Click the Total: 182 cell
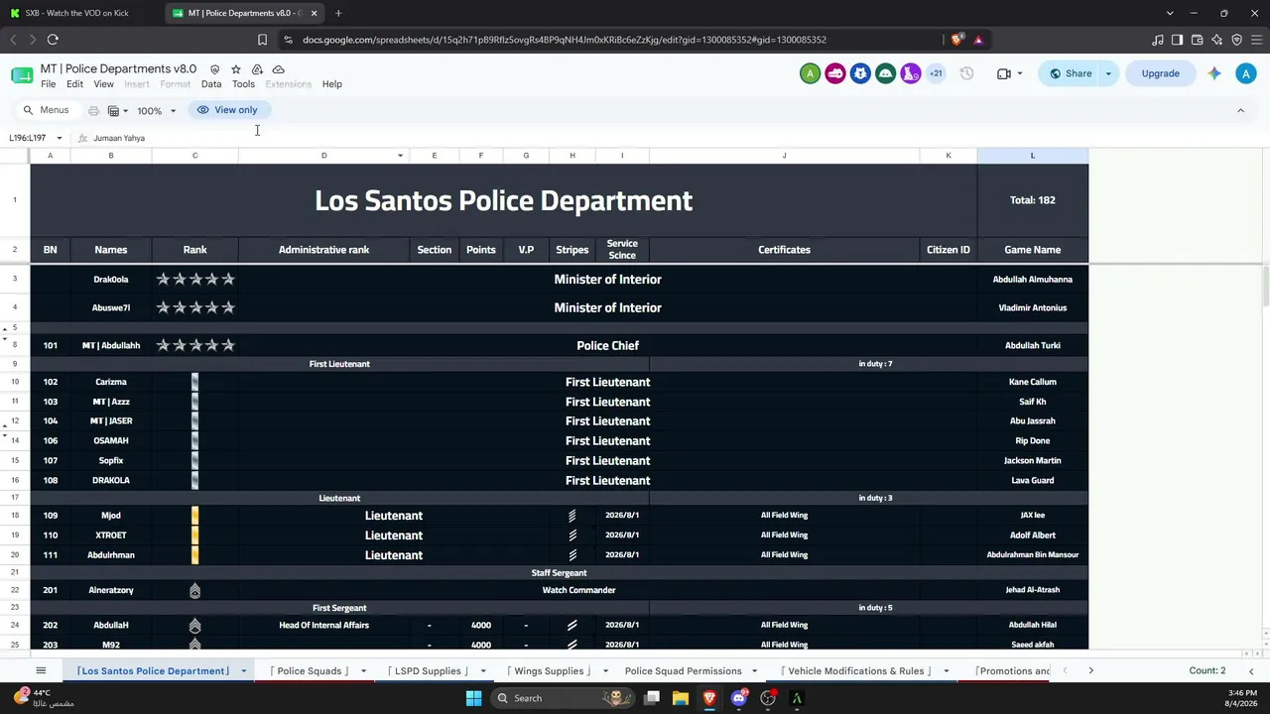This screenshot has width=1270, height=714. click(1032, 200)
